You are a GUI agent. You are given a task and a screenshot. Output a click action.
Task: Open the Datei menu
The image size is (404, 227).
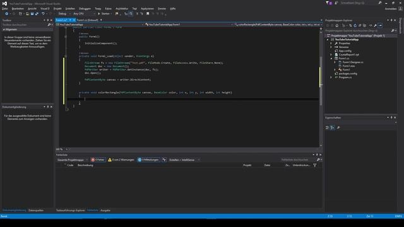(x=4, y=8)
